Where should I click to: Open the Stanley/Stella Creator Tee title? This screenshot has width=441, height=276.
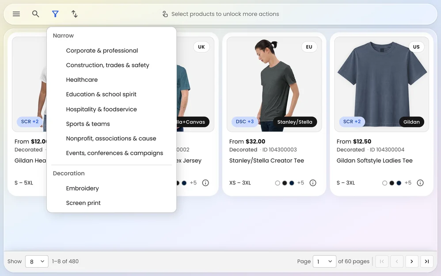(x=266, y=161)
